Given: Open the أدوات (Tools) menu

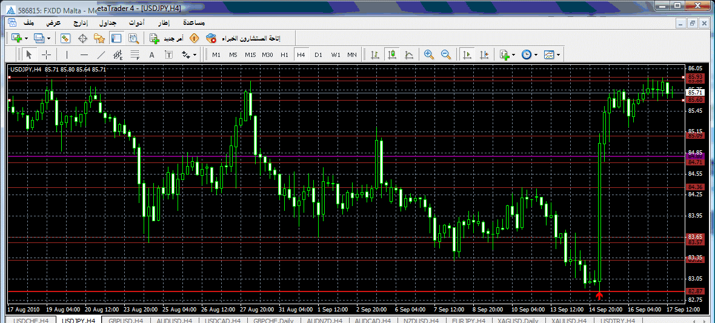Looking at the screenshot, I should click(x=136, y=22).
